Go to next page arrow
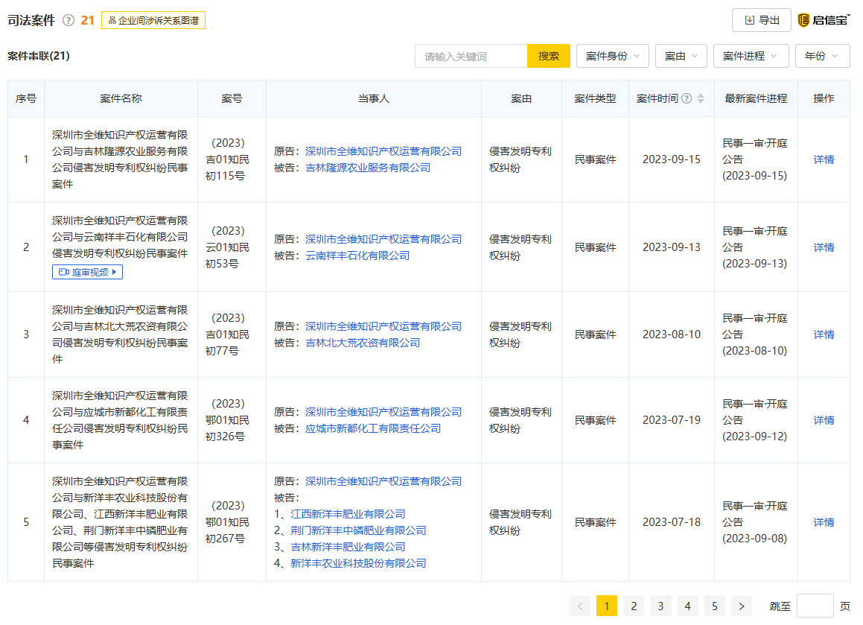Viewport: 863px width, 625px height. point(741,606)
